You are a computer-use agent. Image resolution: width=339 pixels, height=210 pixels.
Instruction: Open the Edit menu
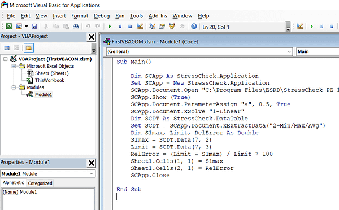25,16
